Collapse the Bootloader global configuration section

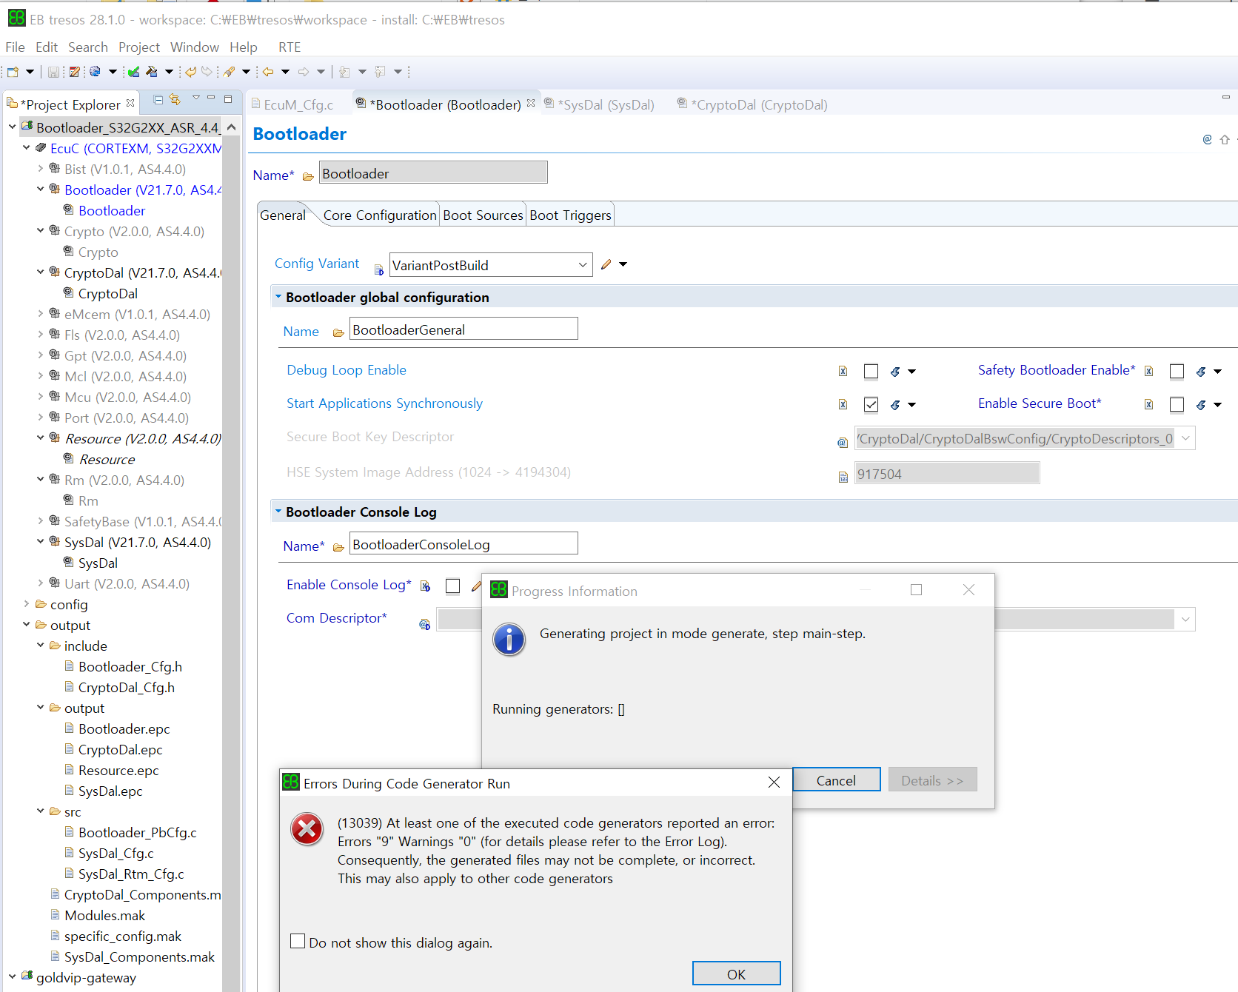click(278, 296)
